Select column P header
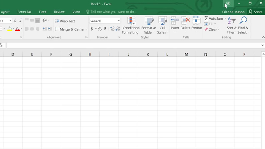This screenshot has width=265, height=149. [x=244, y=54]
